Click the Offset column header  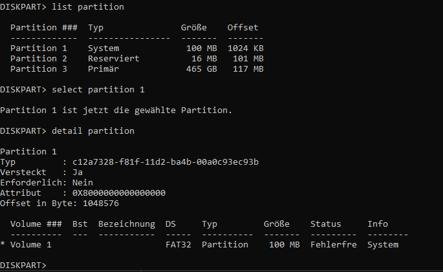(x=243, y=28)
